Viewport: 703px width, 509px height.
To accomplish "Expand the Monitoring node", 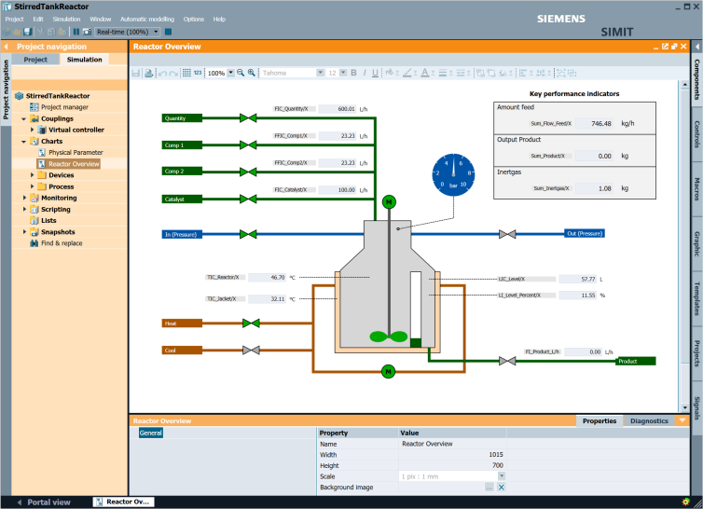I will click(24, 198).
